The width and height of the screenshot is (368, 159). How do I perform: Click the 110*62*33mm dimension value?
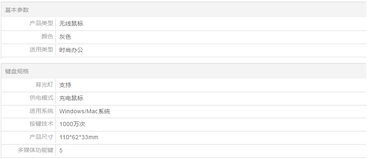[x=79, y=137]
